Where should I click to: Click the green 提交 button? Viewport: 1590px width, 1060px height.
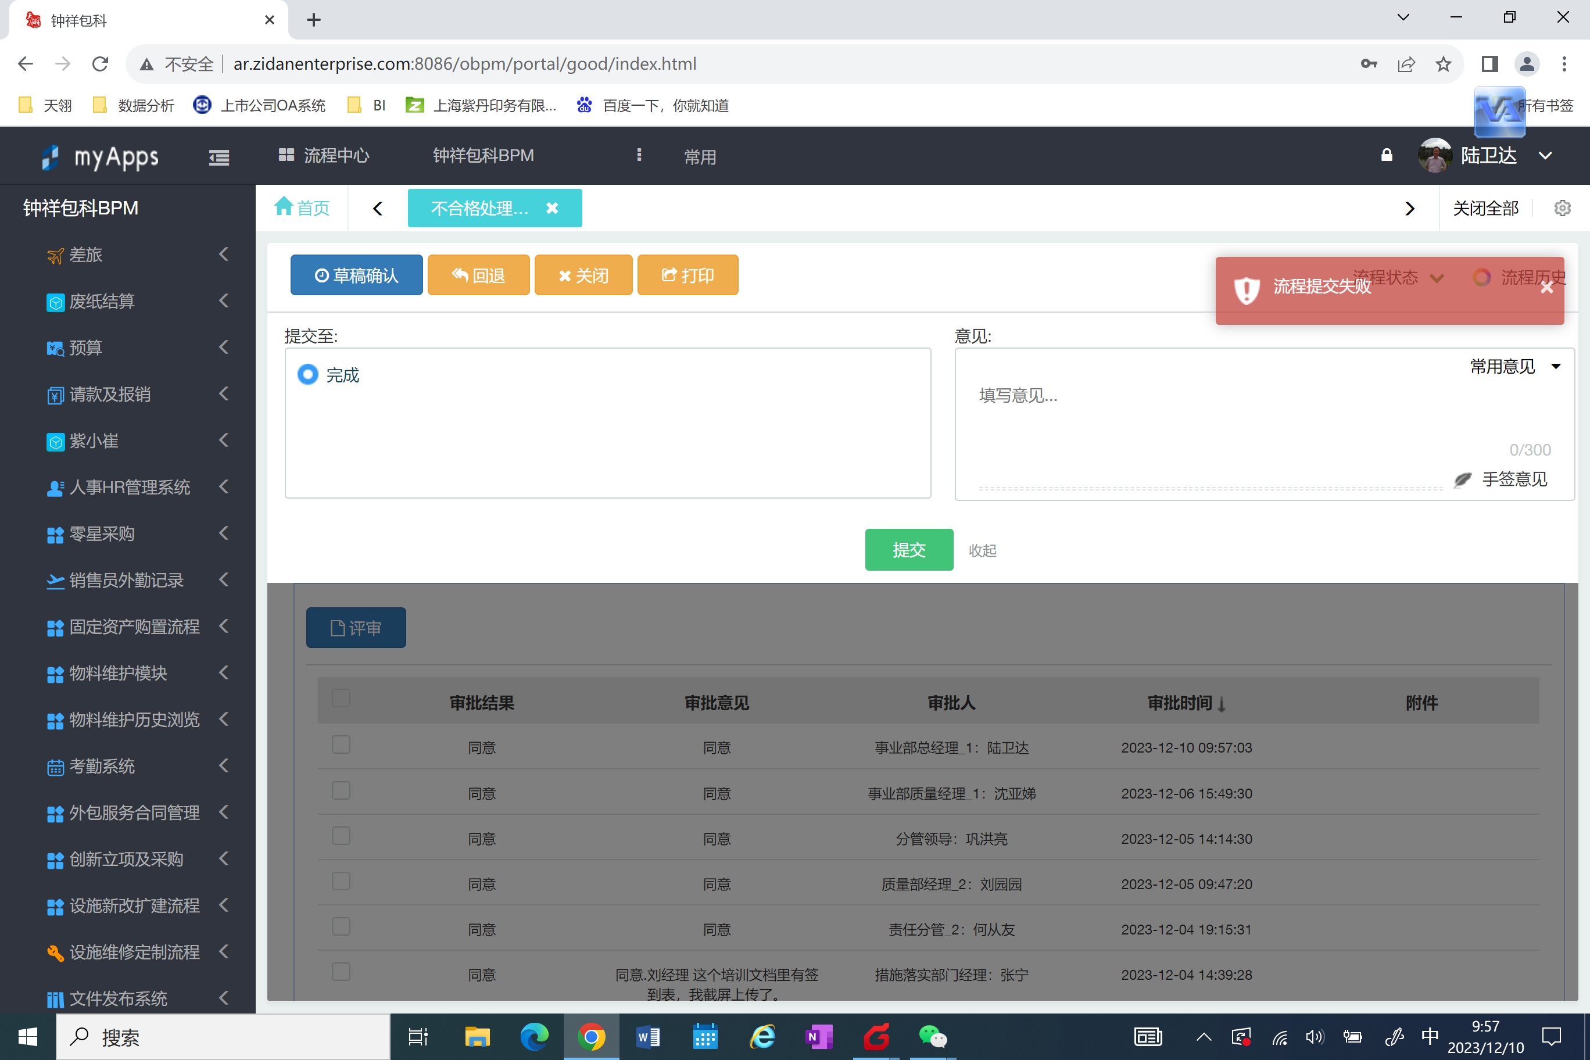click(909, 550)
